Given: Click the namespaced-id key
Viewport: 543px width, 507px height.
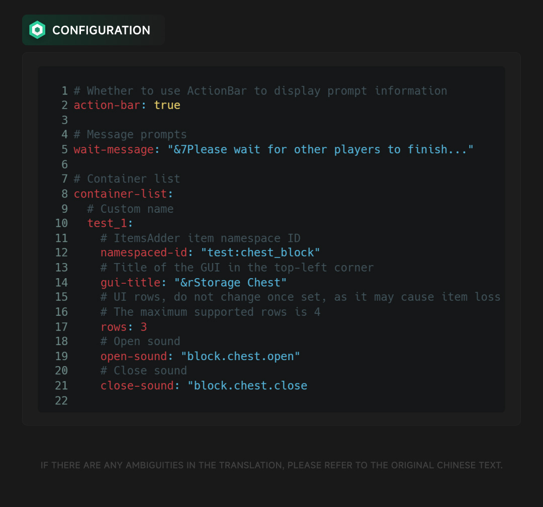Looking at the screenshot, I should (144, 252).
